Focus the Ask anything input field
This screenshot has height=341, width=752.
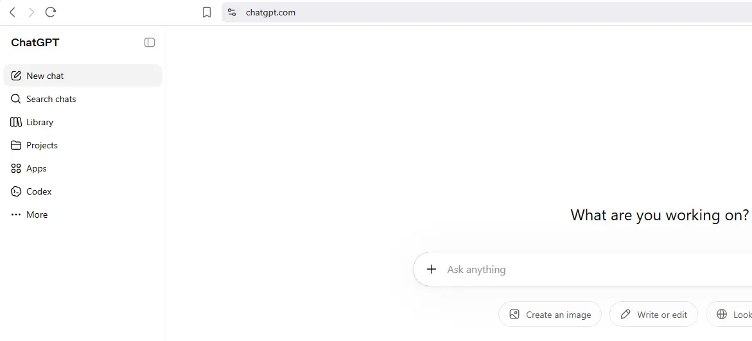coord(595,270)
